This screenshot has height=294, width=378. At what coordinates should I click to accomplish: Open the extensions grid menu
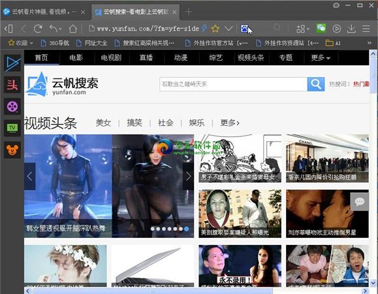point(302,29)
